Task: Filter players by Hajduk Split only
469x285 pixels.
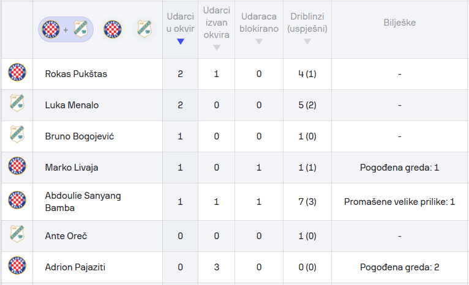Action: pos(113,29)
